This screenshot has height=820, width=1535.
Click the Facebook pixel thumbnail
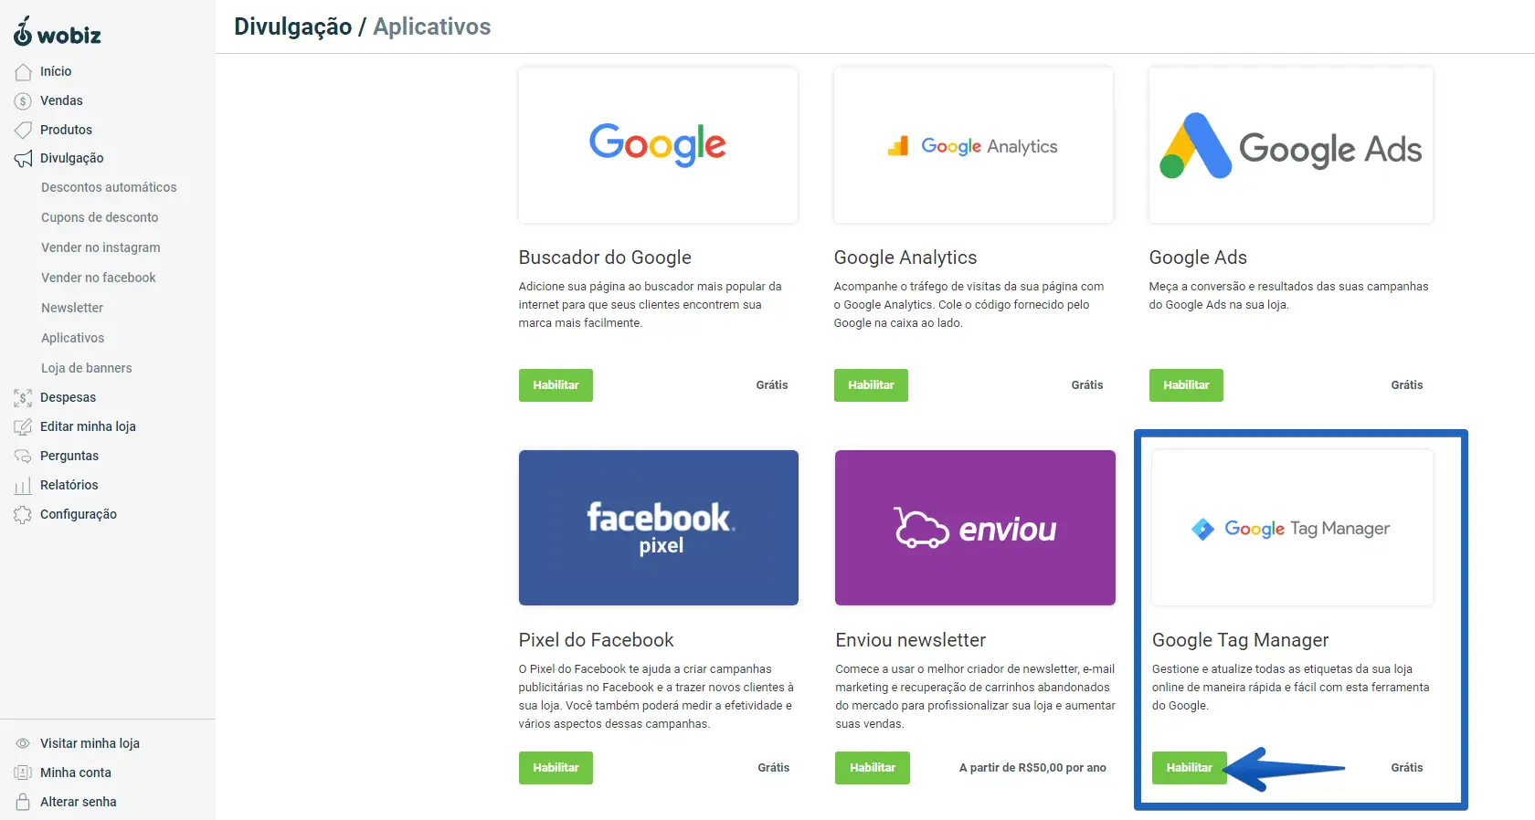[x=659, y=528]
